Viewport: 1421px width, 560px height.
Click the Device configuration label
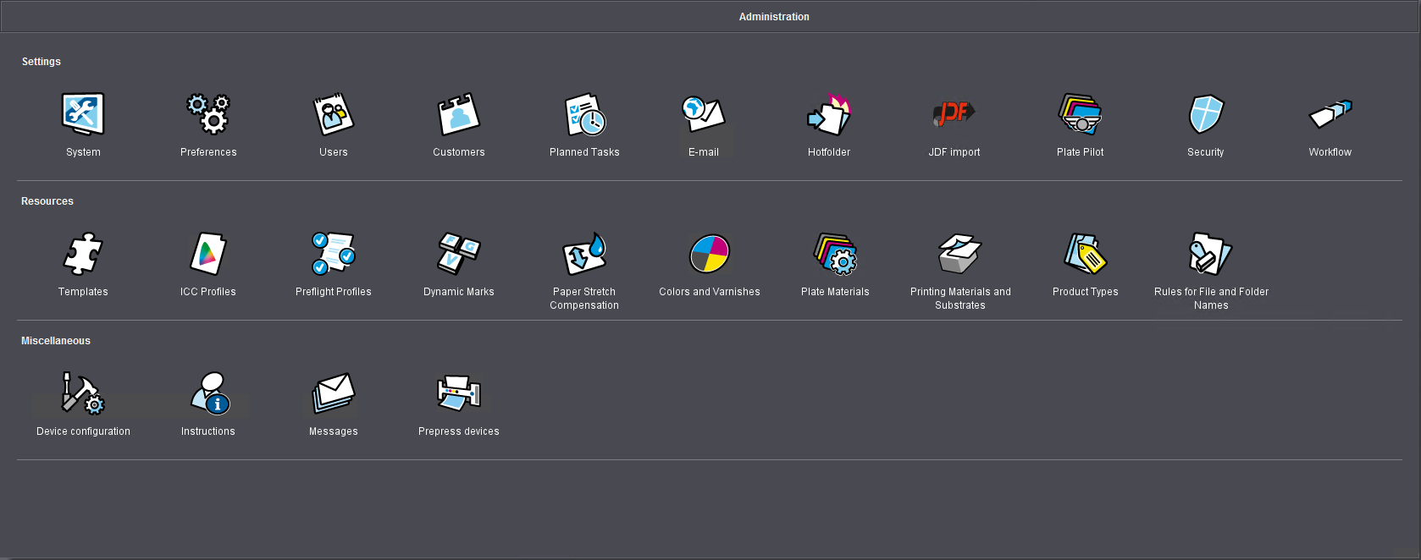[83, 431]
